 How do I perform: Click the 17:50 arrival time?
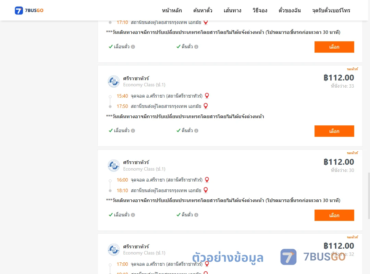122,107
